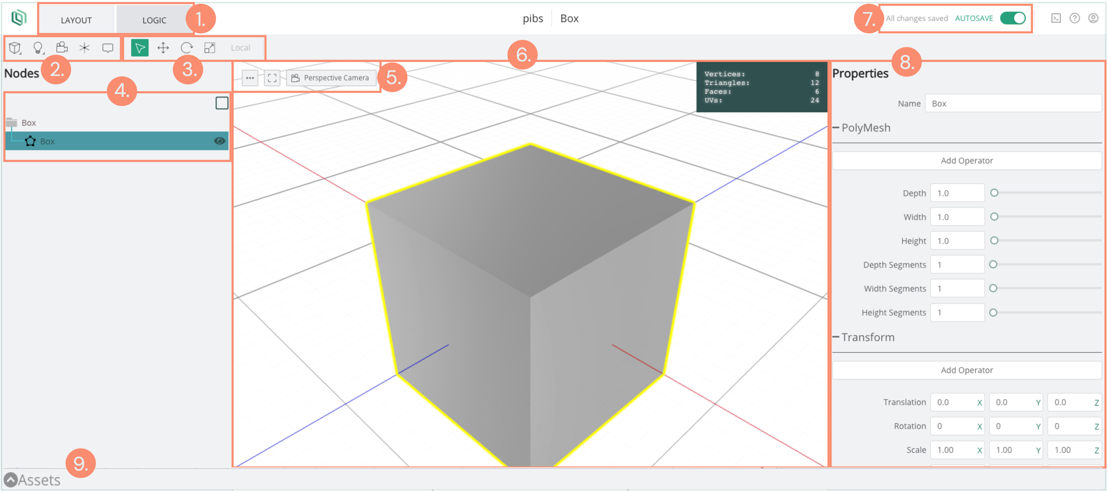Viewport: 1108px width, 493px height.
Task: Click Add Operator under PolyMesh
Action: coord(967,160)
